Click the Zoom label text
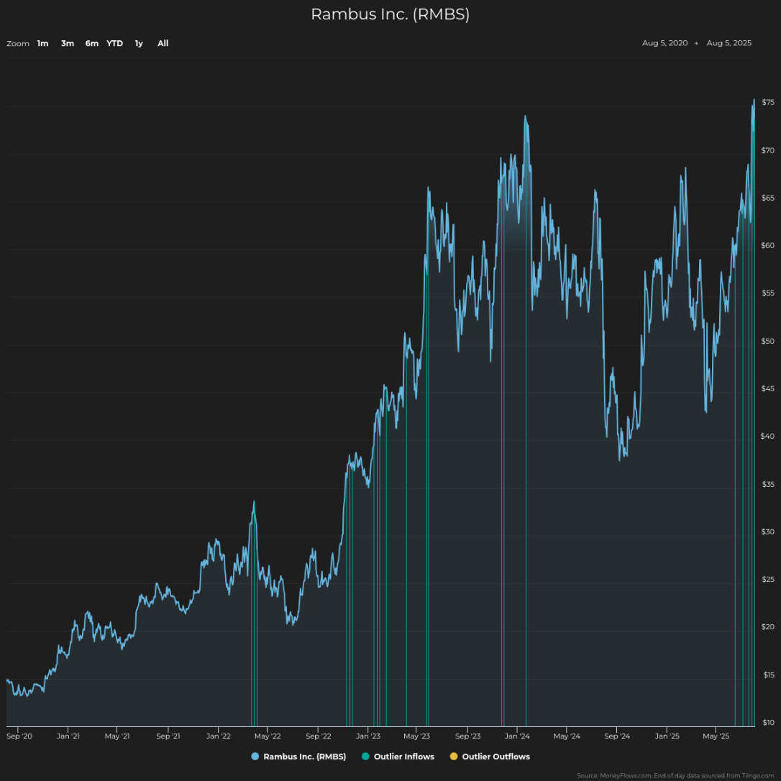The image size is (781, 781). click(18, 44)
